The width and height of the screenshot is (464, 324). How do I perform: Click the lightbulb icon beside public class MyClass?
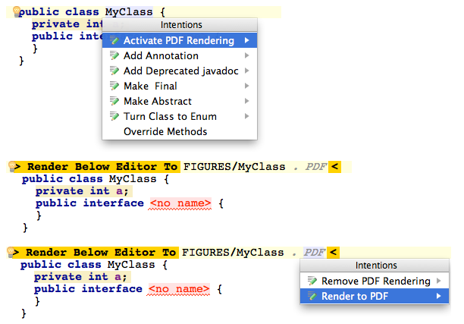(17, 12)
